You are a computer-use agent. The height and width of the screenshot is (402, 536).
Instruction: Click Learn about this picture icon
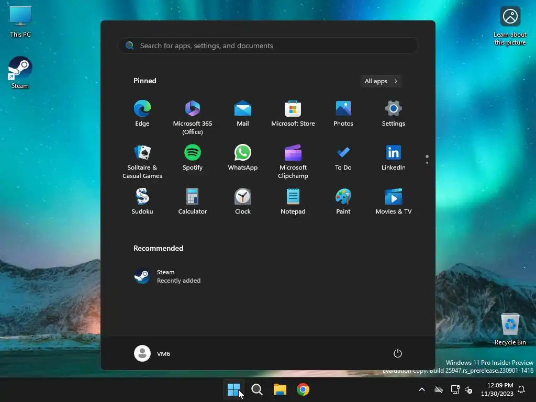coord(510,26)
